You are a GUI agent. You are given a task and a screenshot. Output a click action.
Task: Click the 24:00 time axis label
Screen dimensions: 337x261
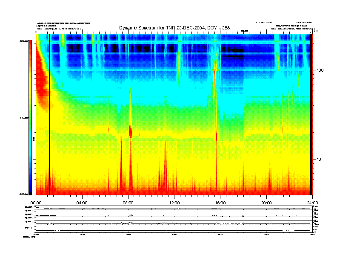(x=312, y=203)
